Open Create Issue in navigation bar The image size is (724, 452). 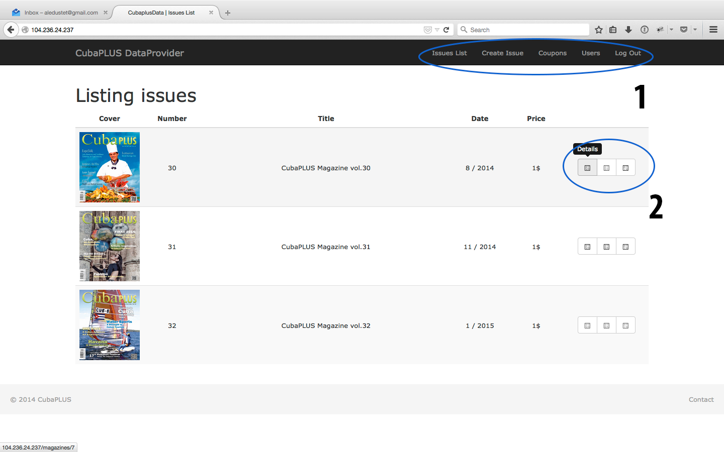point(502,53)
